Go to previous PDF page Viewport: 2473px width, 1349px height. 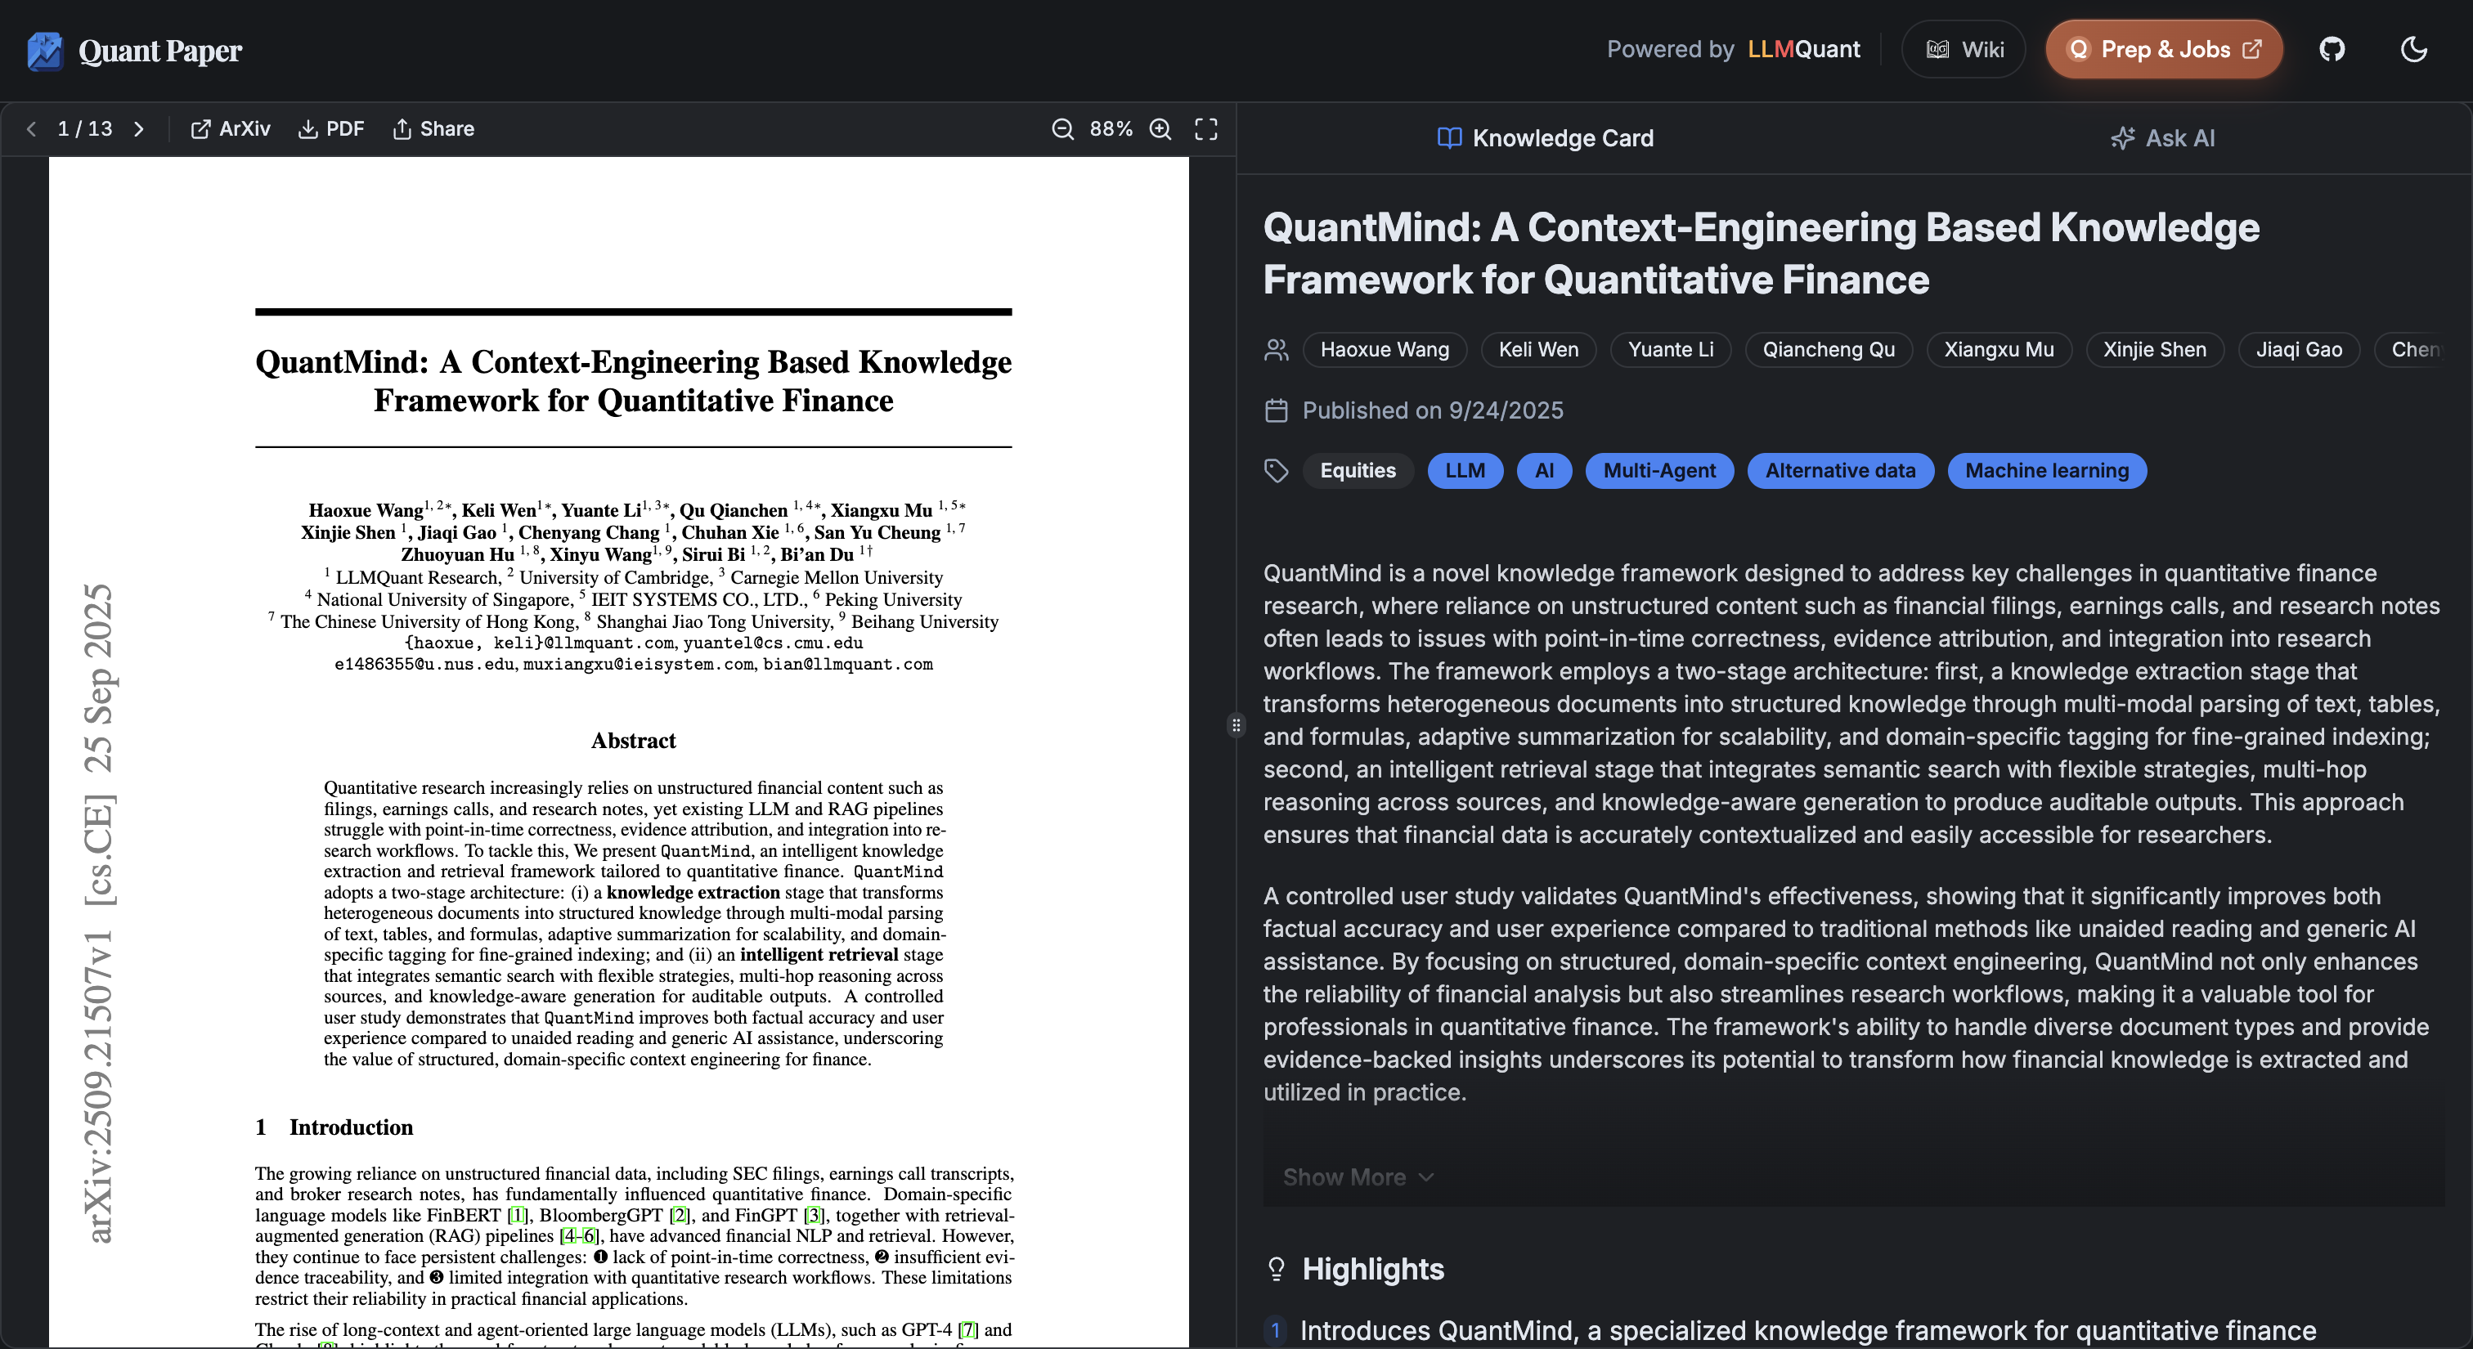click(x=32, y=128)
